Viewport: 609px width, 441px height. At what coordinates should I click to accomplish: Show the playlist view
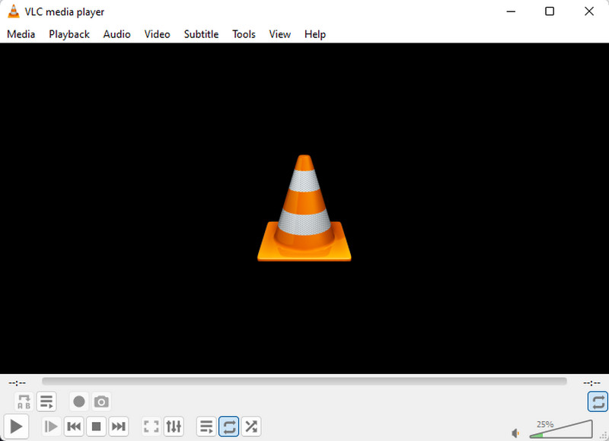pyautogui.click(x=206, y=427)
